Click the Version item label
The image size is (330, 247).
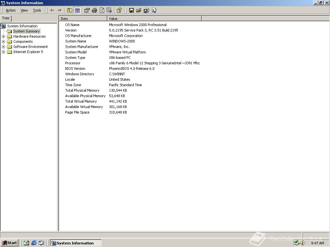coord(71,30)
